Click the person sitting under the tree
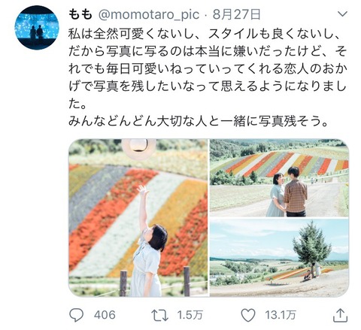Screen dimensions: 361x330 pyautogui.click(x=307, y=275)
